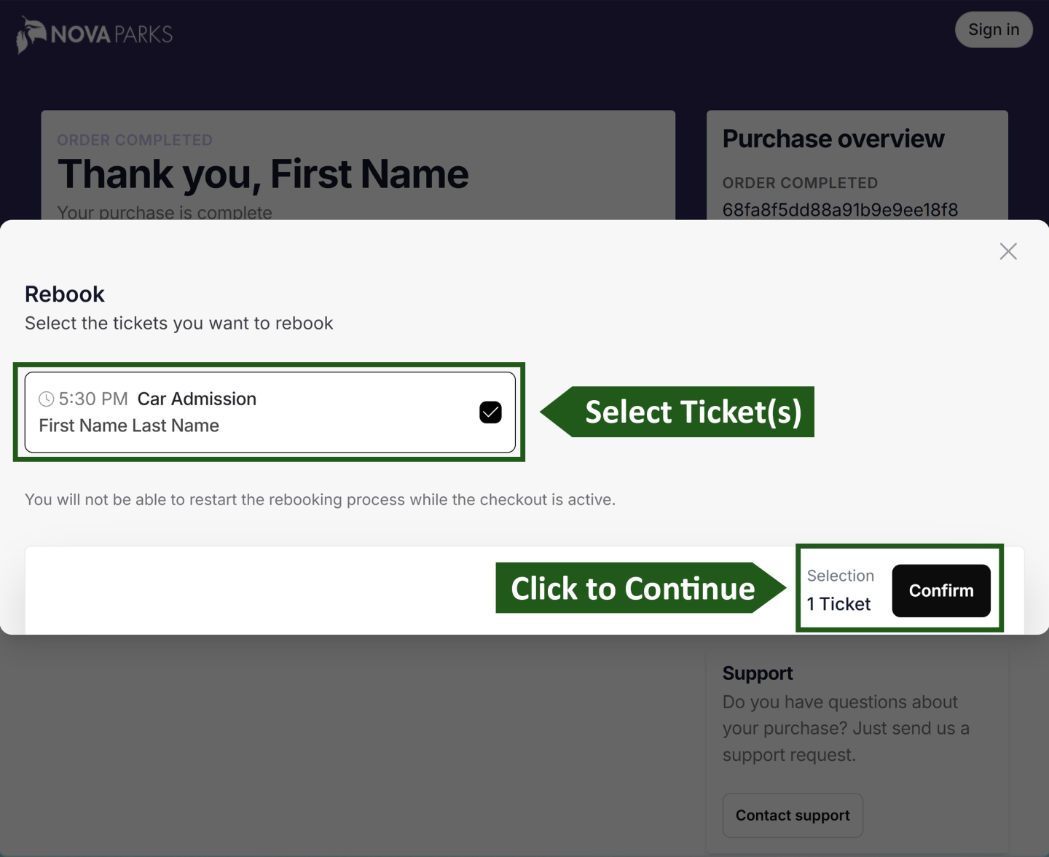Click the Rebook dialog title
The width and height of the screenshot is (1049, 857).
65,294
